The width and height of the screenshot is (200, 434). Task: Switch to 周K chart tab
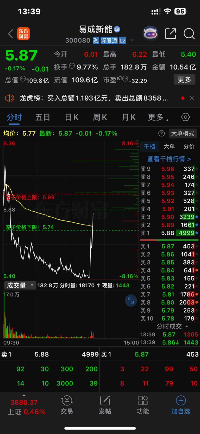100,117
